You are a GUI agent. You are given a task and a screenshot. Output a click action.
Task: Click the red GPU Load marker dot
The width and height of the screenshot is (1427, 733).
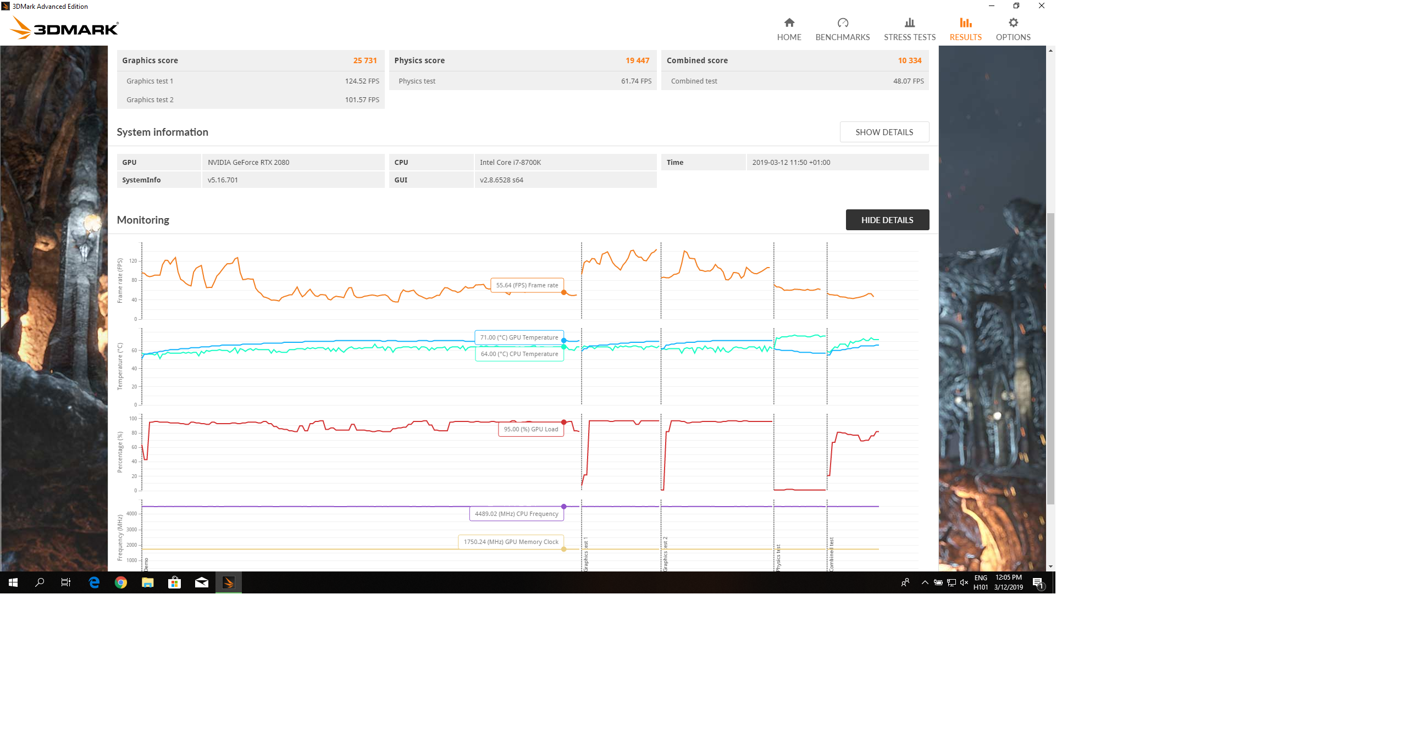click(564, 423)
